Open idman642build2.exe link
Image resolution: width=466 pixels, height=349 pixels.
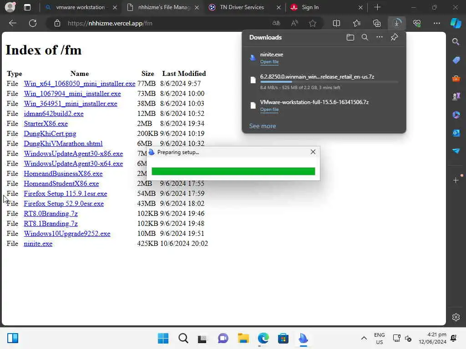click(x=54, y=114)
